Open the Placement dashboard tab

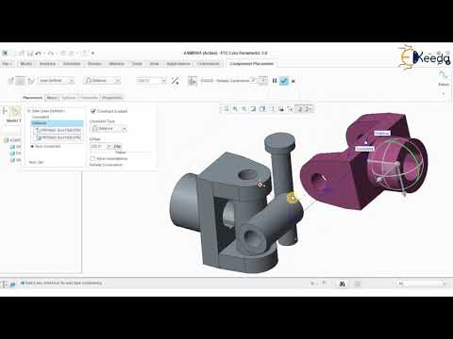(33, 98)
